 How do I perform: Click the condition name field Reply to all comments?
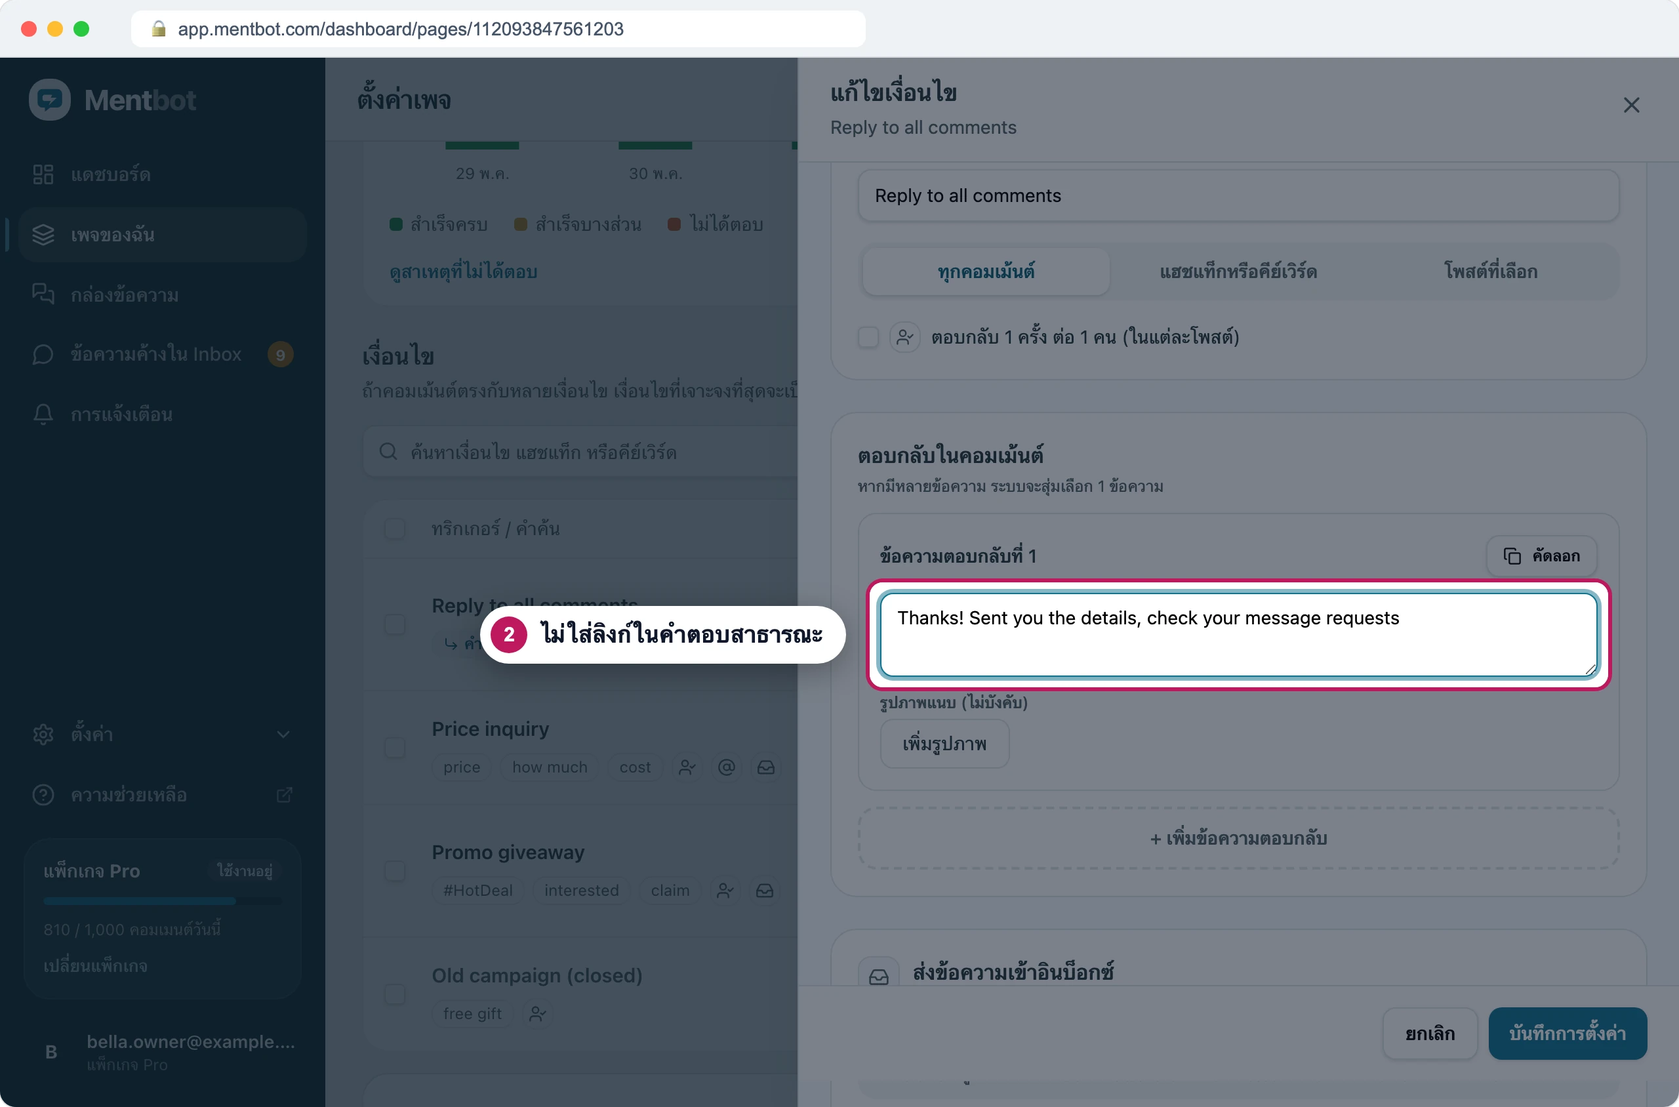(x=1238, y=195)
